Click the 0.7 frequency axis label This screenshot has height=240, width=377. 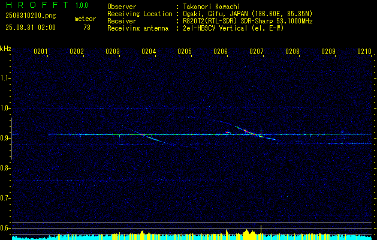coord(5,198)
